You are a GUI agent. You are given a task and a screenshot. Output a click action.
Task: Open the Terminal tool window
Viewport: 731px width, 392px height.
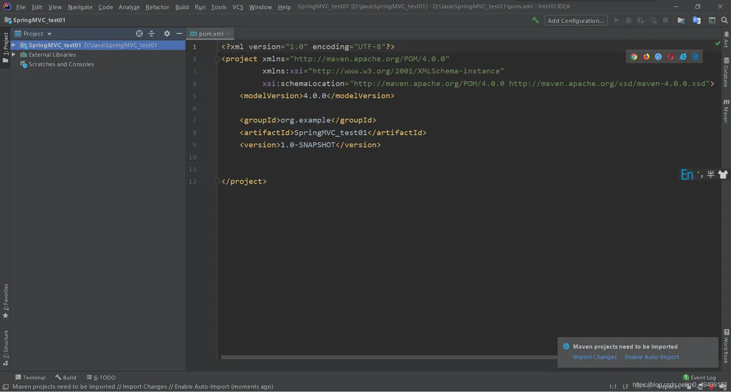tap(30, 377)
